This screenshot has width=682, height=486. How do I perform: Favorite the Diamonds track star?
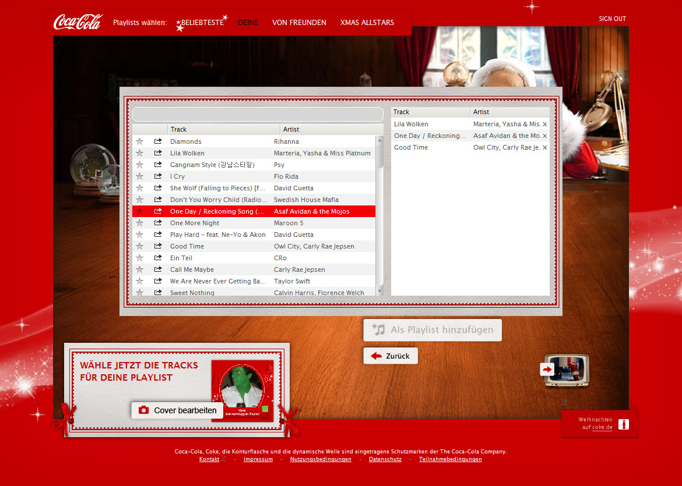[139, 141]
